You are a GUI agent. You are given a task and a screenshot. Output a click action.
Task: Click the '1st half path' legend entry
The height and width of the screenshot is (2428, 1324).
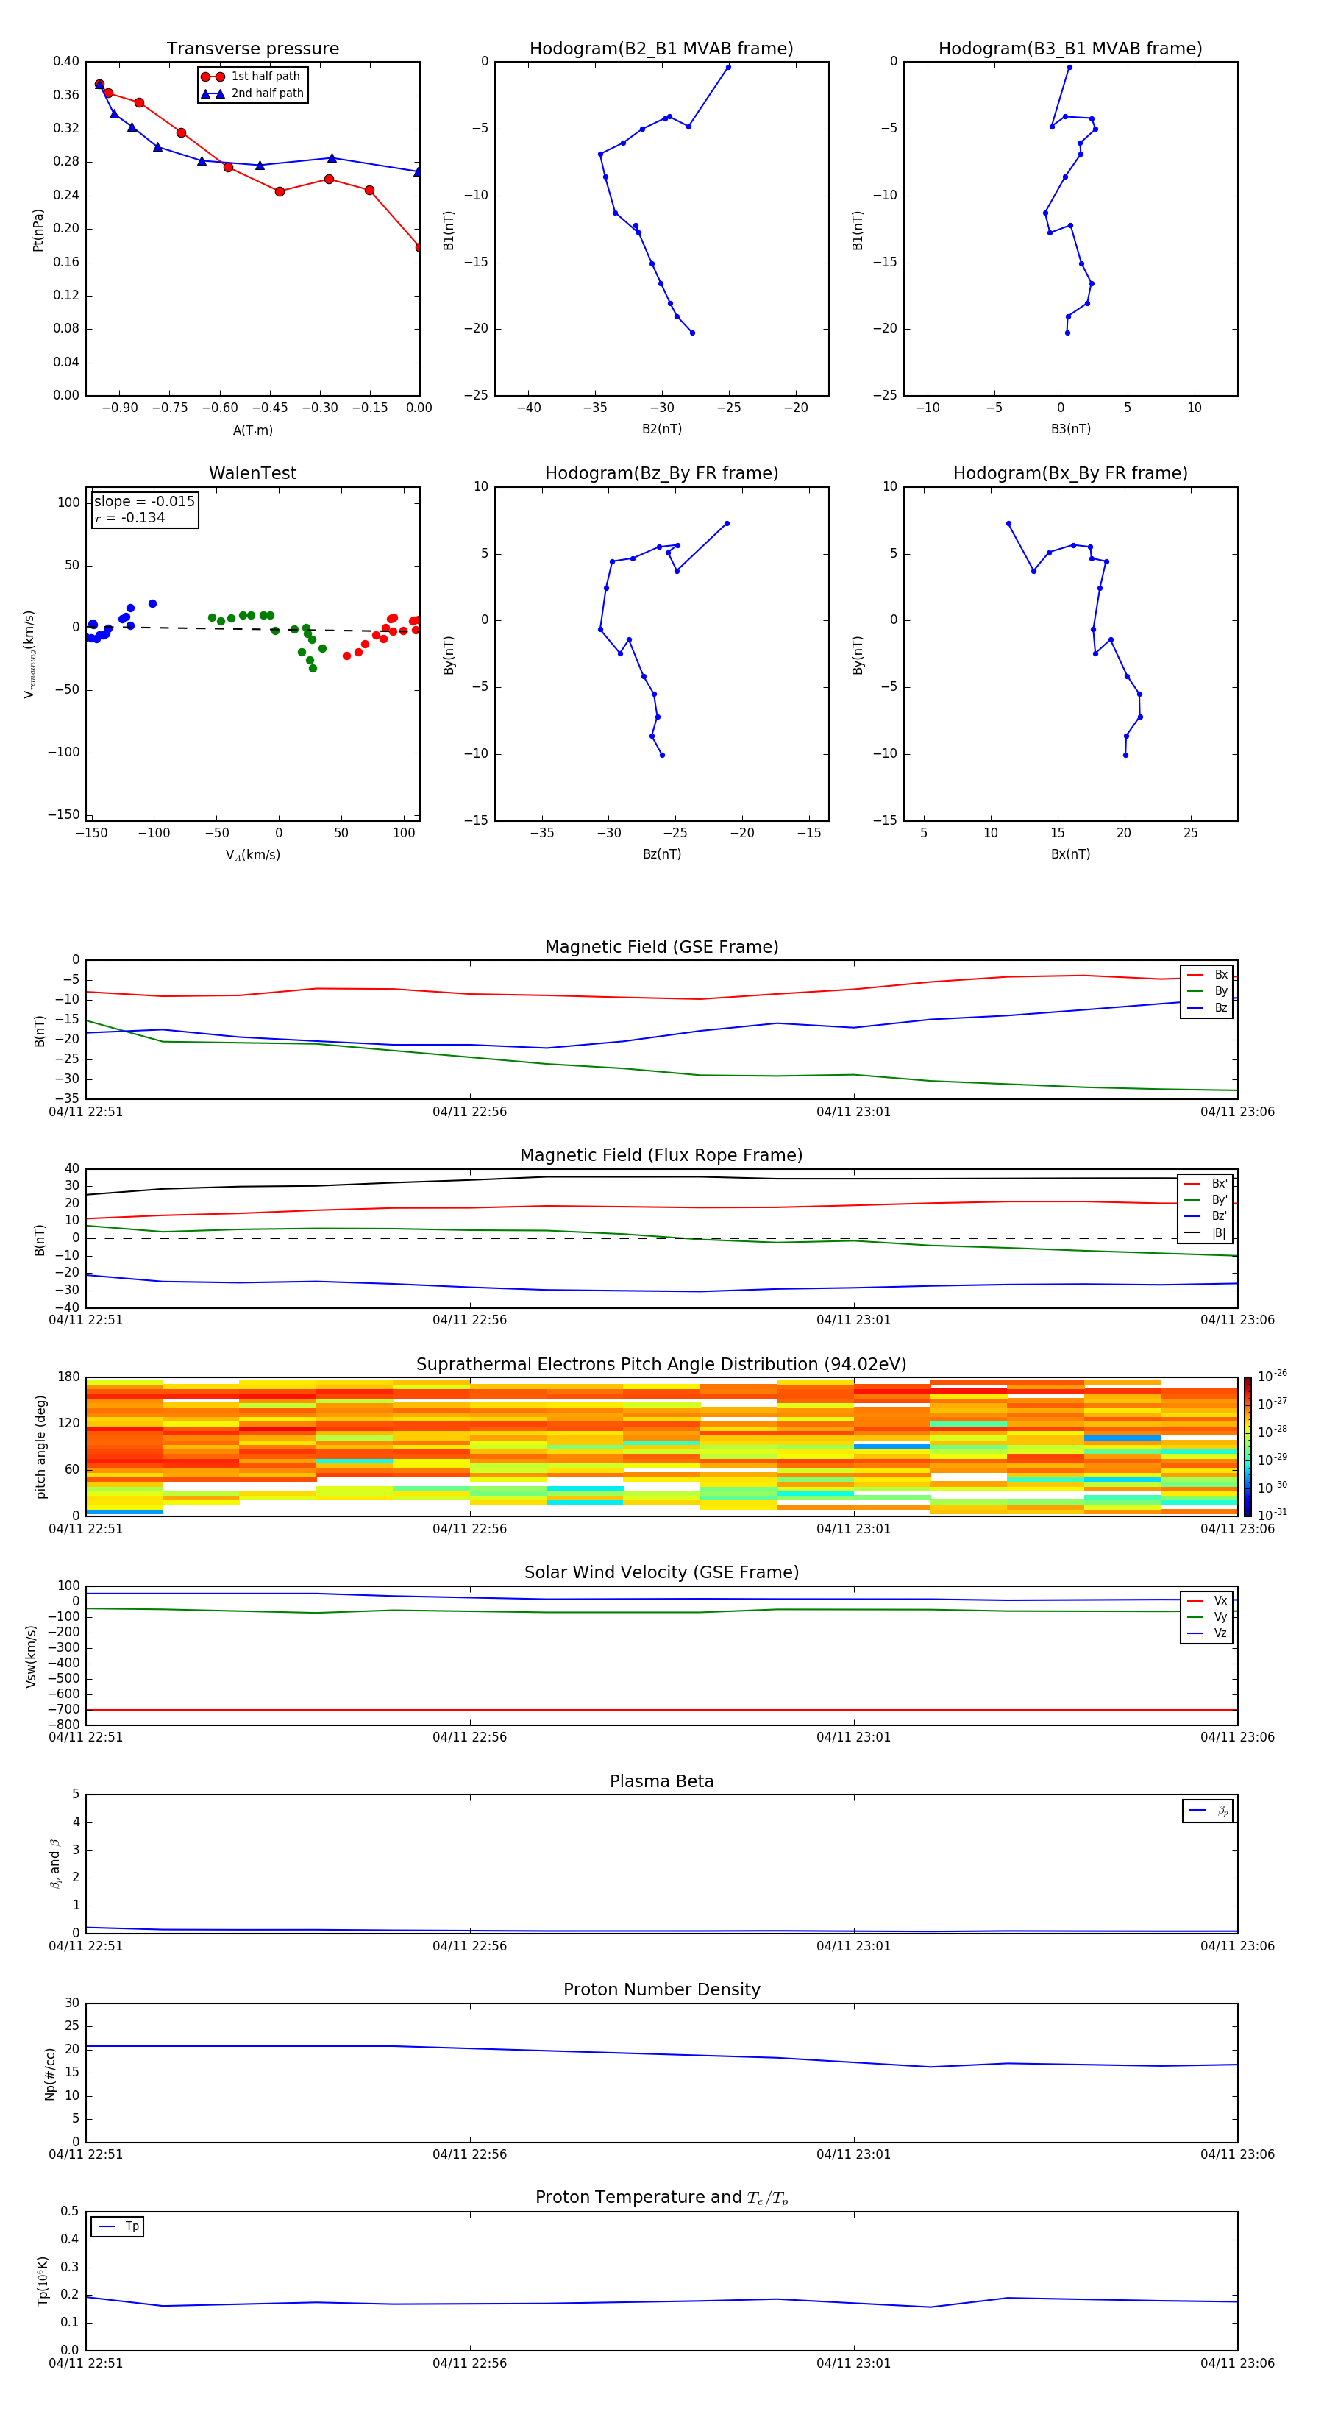(252, 77)
